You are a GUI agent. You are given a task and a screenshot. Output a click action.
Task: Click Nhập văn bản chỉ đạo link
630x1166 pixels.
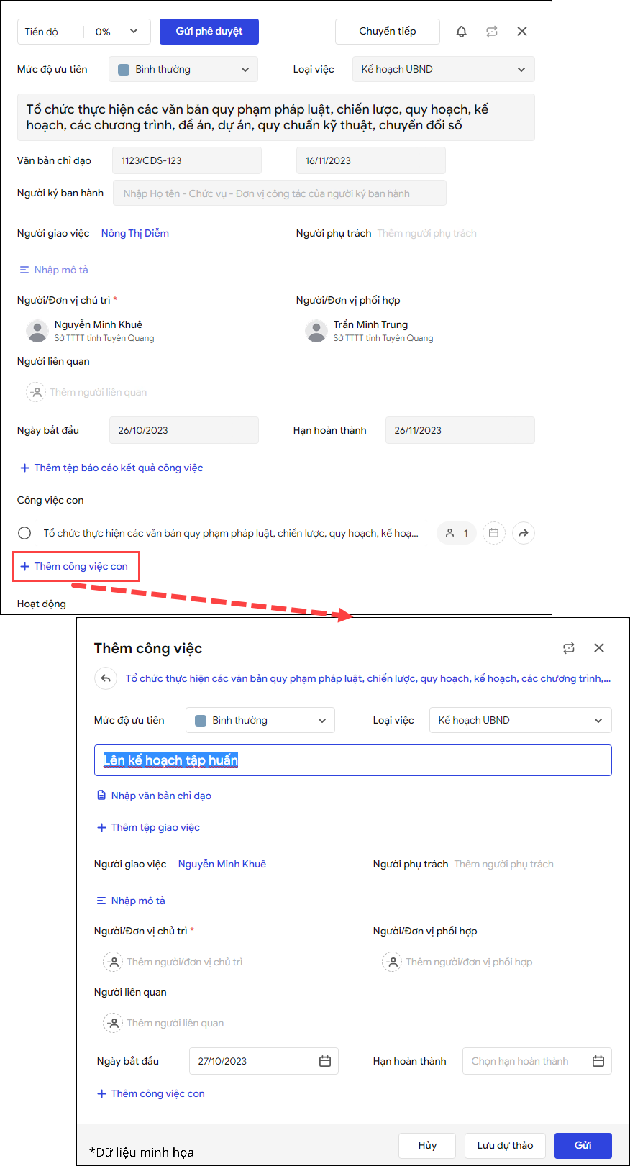(154, 796)
